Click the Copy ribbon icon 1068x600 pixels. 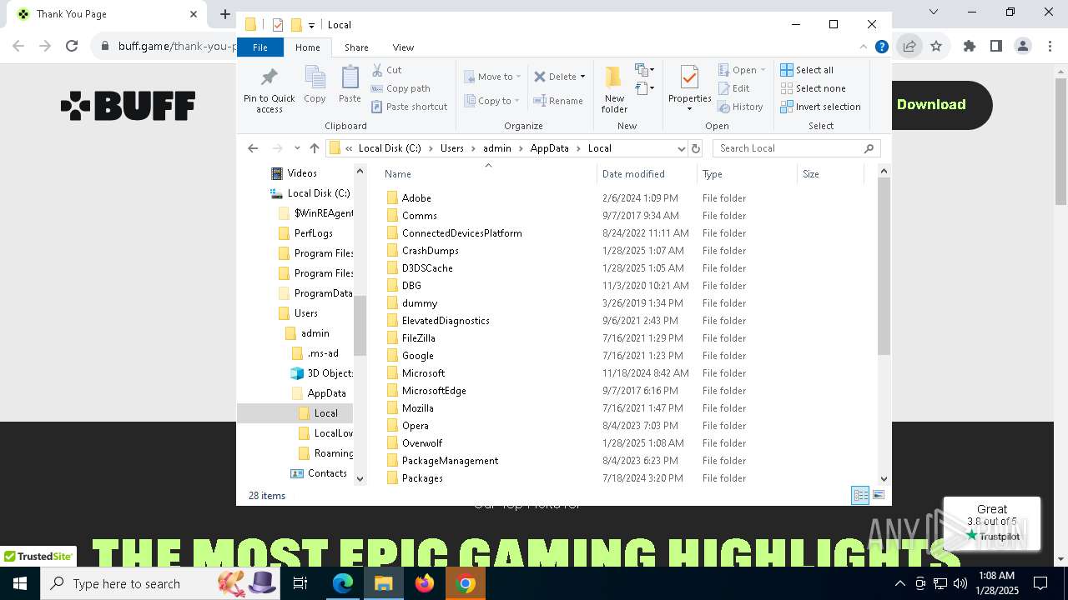[x=315, y=85]
